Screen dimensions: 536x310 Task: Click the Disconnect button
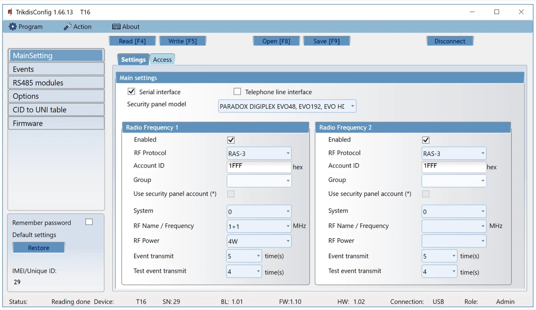coord(450,41)
